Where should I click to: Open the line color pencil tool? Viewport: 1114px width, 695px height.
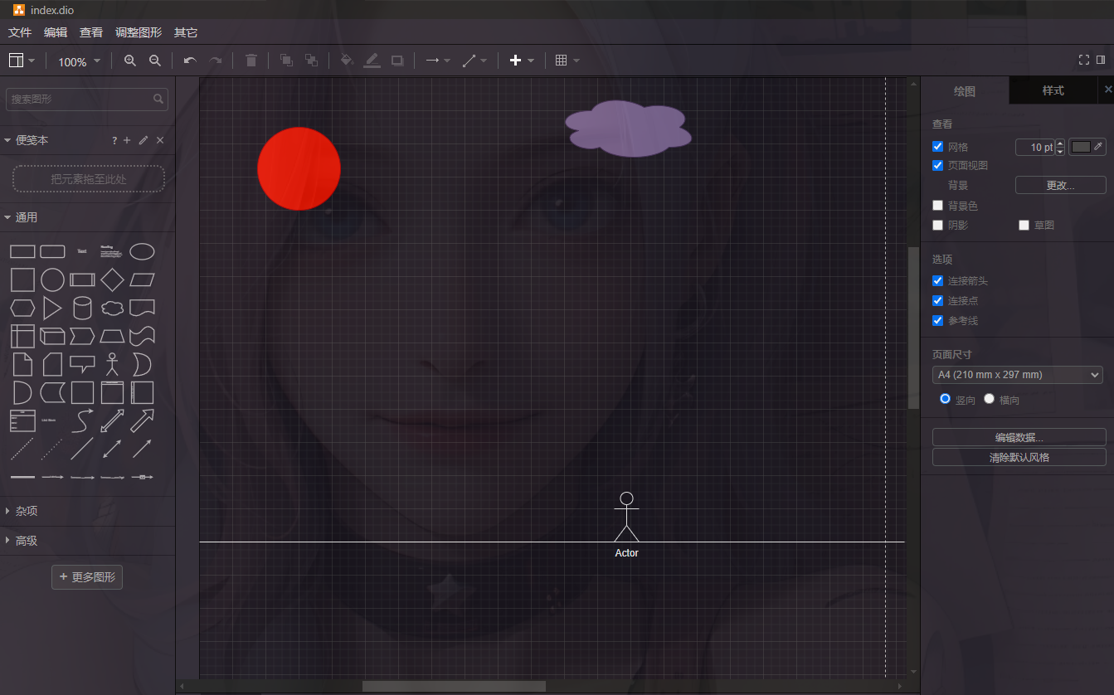372,61
